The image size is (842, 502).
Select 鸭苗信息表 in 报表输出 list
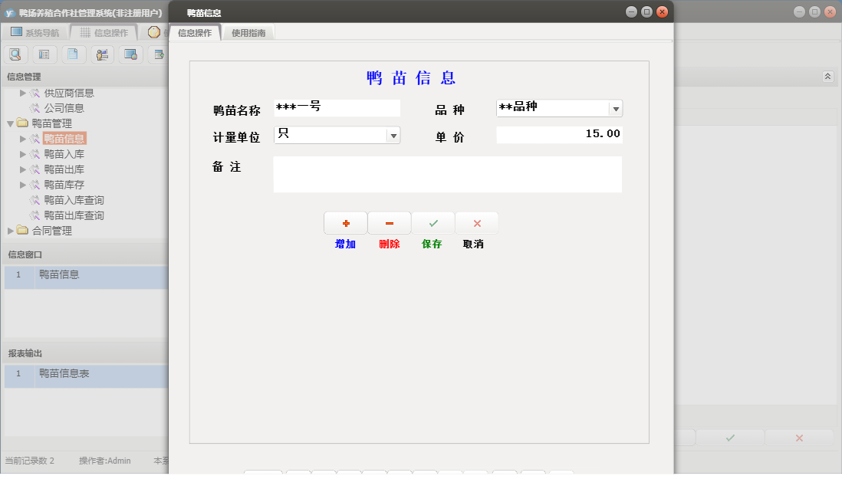pos(64,376)
